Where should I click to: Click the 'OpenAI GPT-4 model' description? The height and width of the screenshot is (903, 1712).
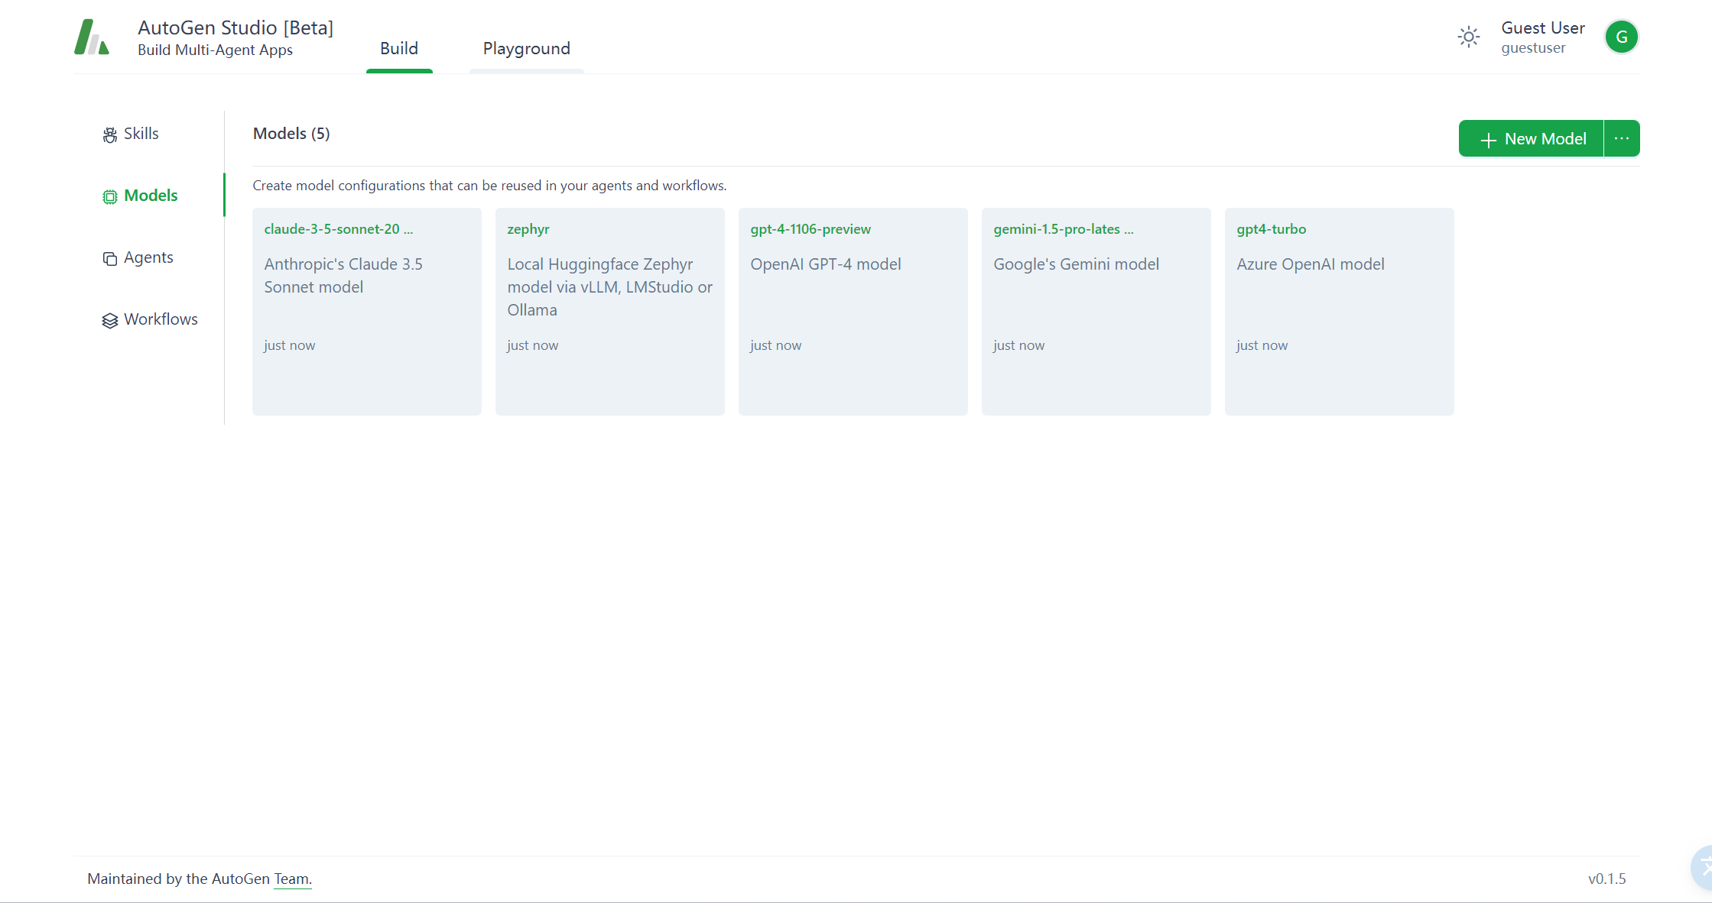(x=826, y=264)
